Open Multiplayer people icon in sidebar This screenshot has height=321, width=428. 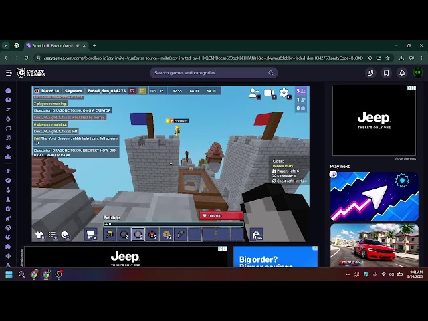8,147
